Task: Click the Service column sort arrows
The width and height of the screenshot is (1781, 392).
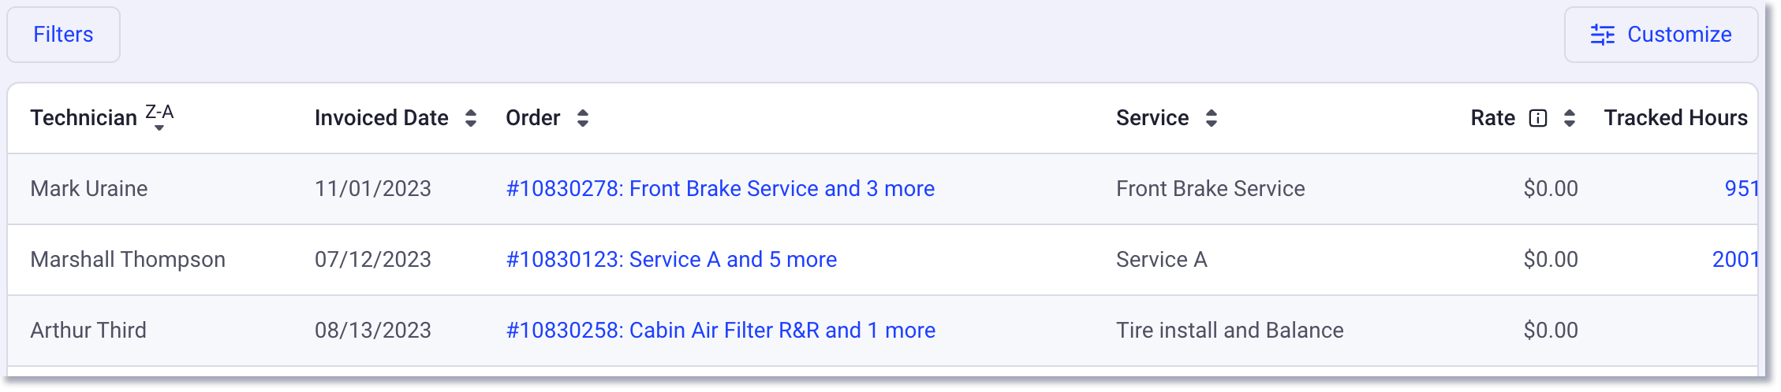Action: [x=1212, y=118]
